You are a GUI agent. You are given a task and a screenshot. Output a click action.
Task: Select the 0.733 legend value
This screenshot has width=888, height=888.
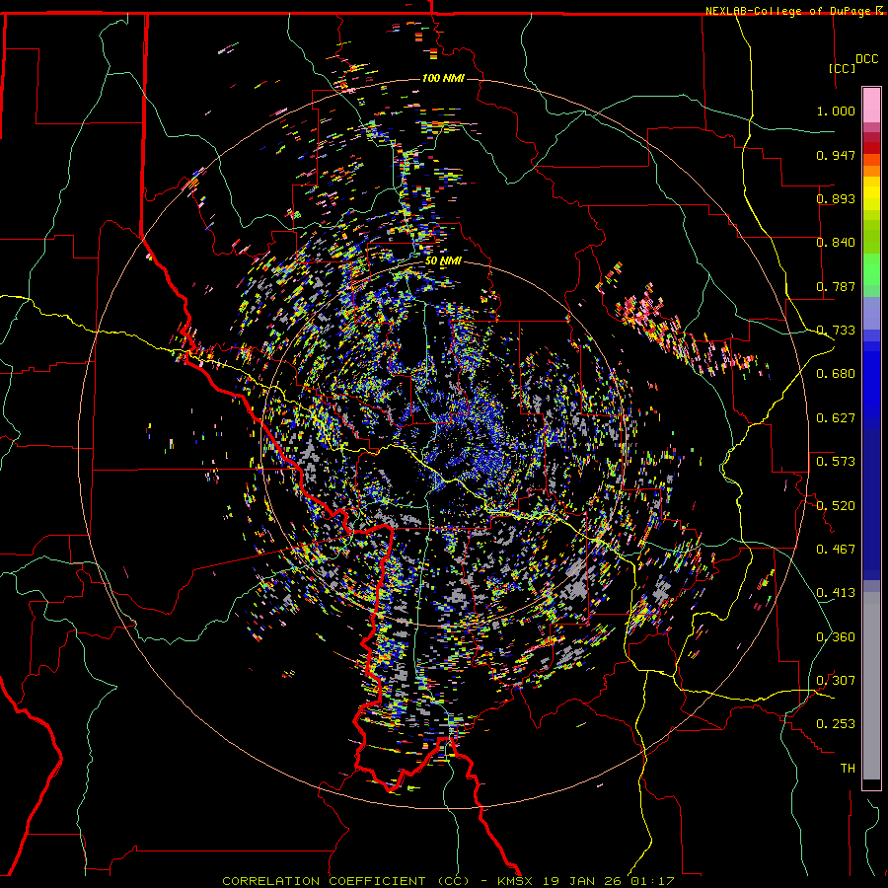[x=836, y=331]
